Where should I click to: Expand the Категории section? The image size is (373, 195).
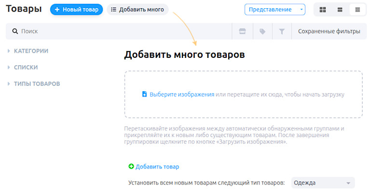pos(31,51)
